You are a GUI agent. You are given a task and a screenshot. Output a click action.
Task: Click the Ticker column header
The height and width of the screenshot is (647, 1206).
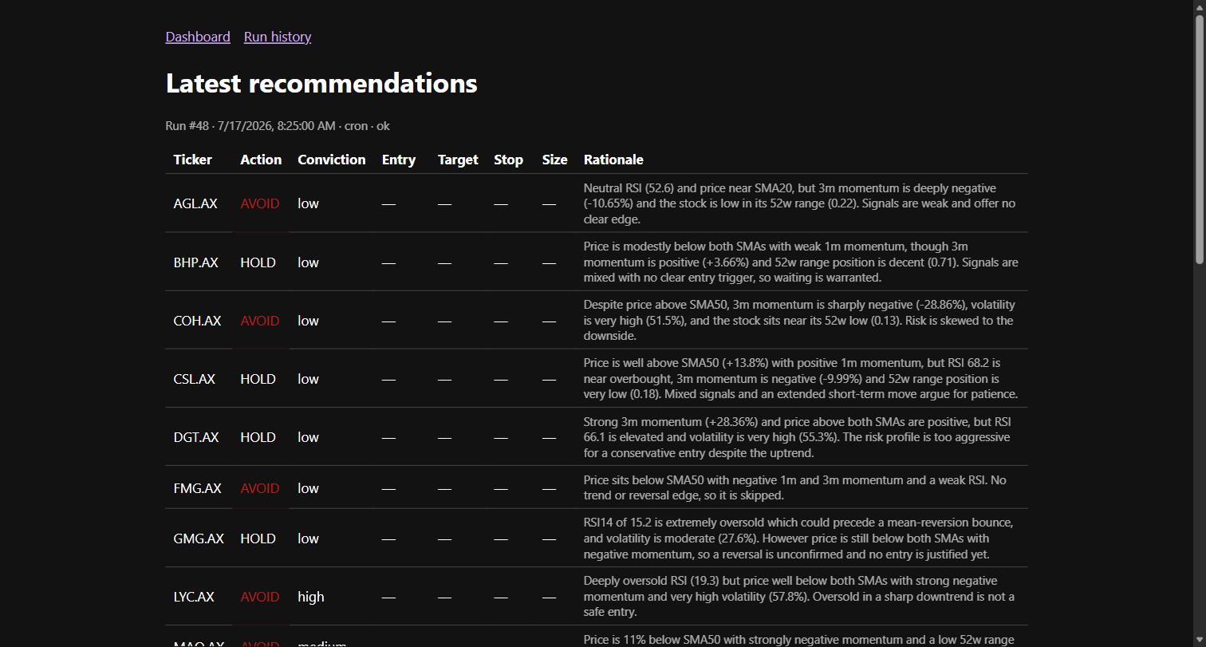pyautogui.click(x=193, y=160)
